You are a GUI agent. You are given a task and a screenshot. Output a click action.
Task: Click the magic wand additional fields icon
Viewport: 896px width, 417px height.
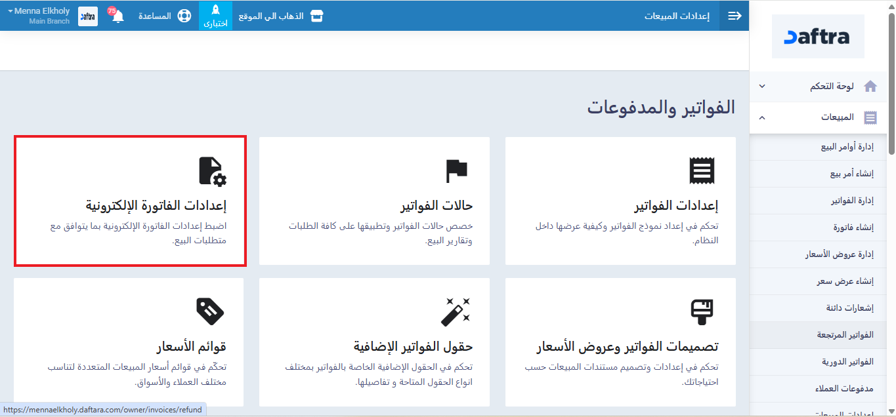click(456, 311)
